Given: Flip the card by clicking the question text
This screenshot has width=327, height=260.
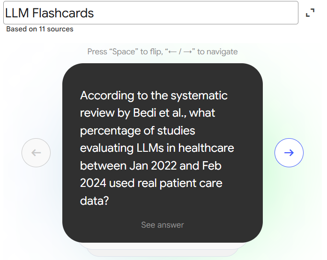Looking at the screenshot, I should 157,148.
